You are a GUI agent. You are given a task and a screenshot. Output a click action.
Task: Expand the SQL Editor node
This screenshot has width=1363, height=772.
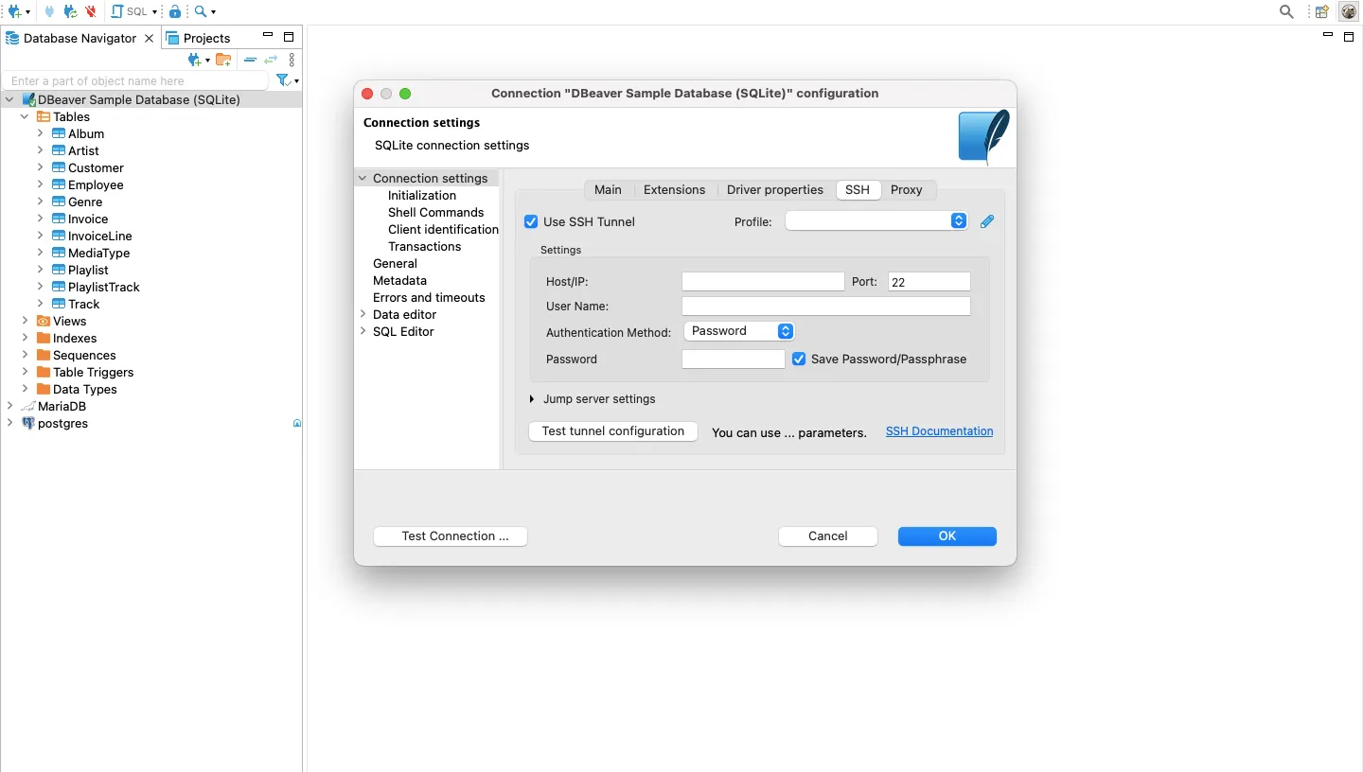tap(363, 331)
